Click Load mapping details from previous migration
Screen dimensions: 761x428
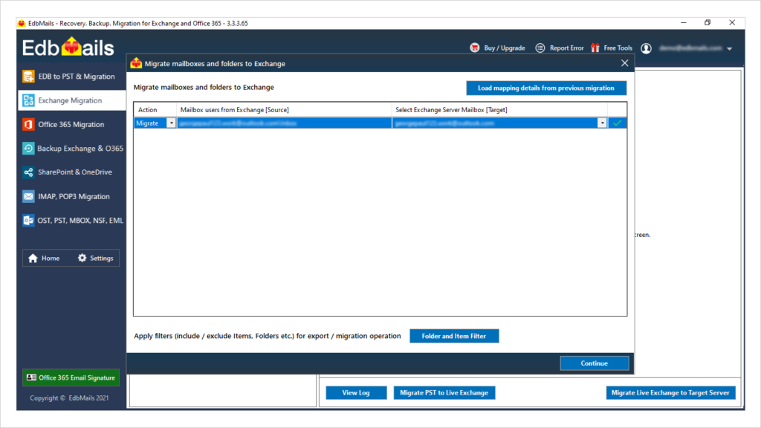pyautogui.click(x=546, y=88)
